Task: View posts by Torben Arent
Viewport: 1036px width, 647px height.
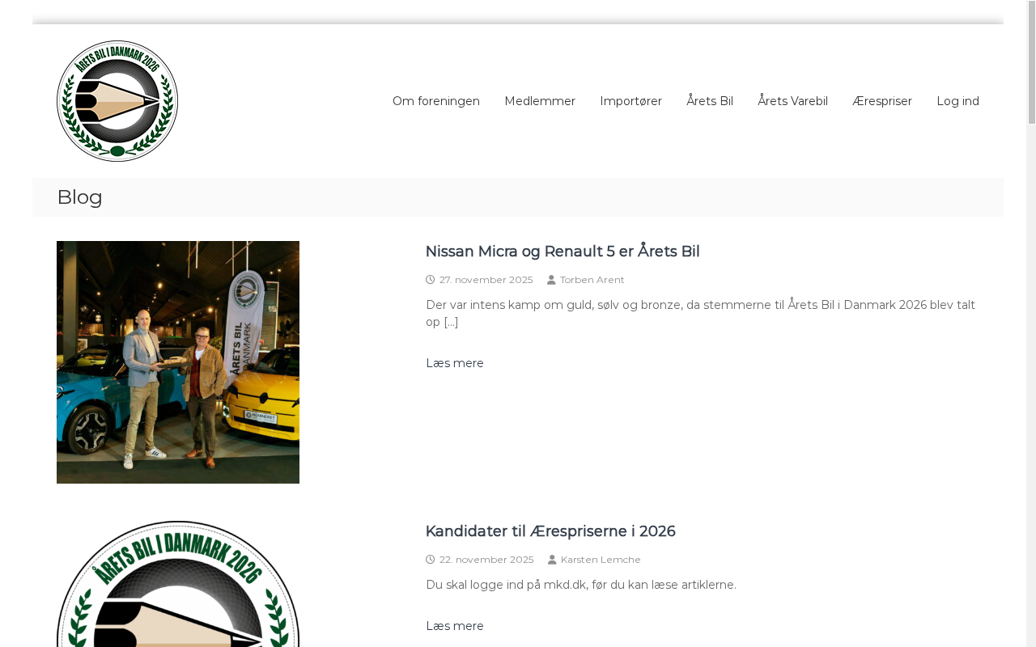Action: coord(592,280)
